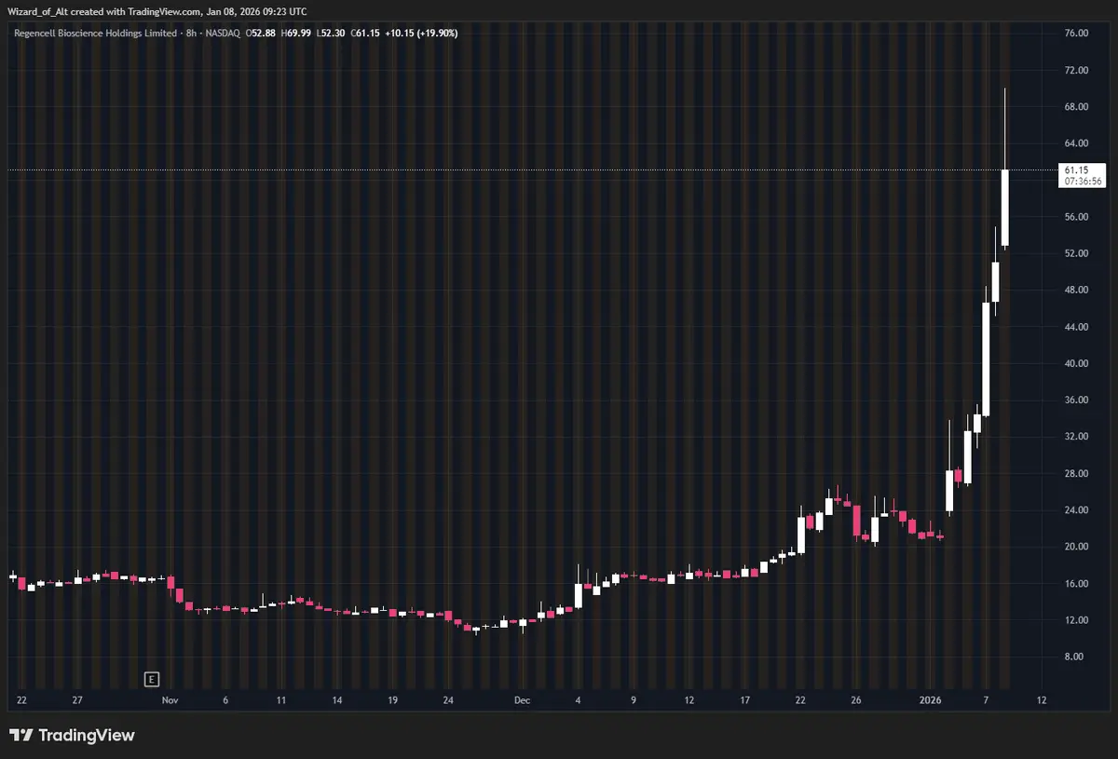Click the bar countdown timer 07:36:56

(x=1083, y=182)
